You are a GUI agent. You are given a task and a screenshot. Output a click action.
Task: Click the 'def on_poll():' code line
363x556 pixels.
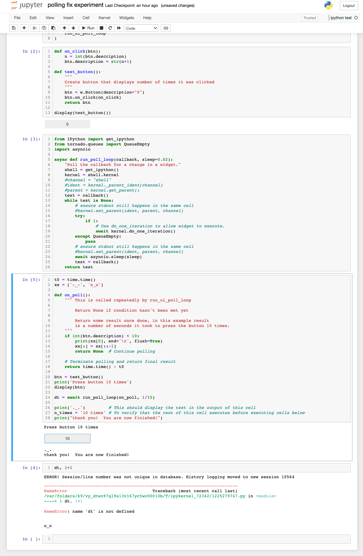coord(72,295)
